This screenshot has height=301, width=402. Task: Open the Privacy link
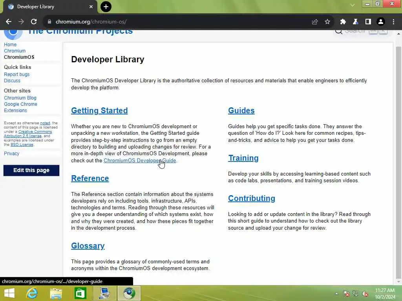11,154
